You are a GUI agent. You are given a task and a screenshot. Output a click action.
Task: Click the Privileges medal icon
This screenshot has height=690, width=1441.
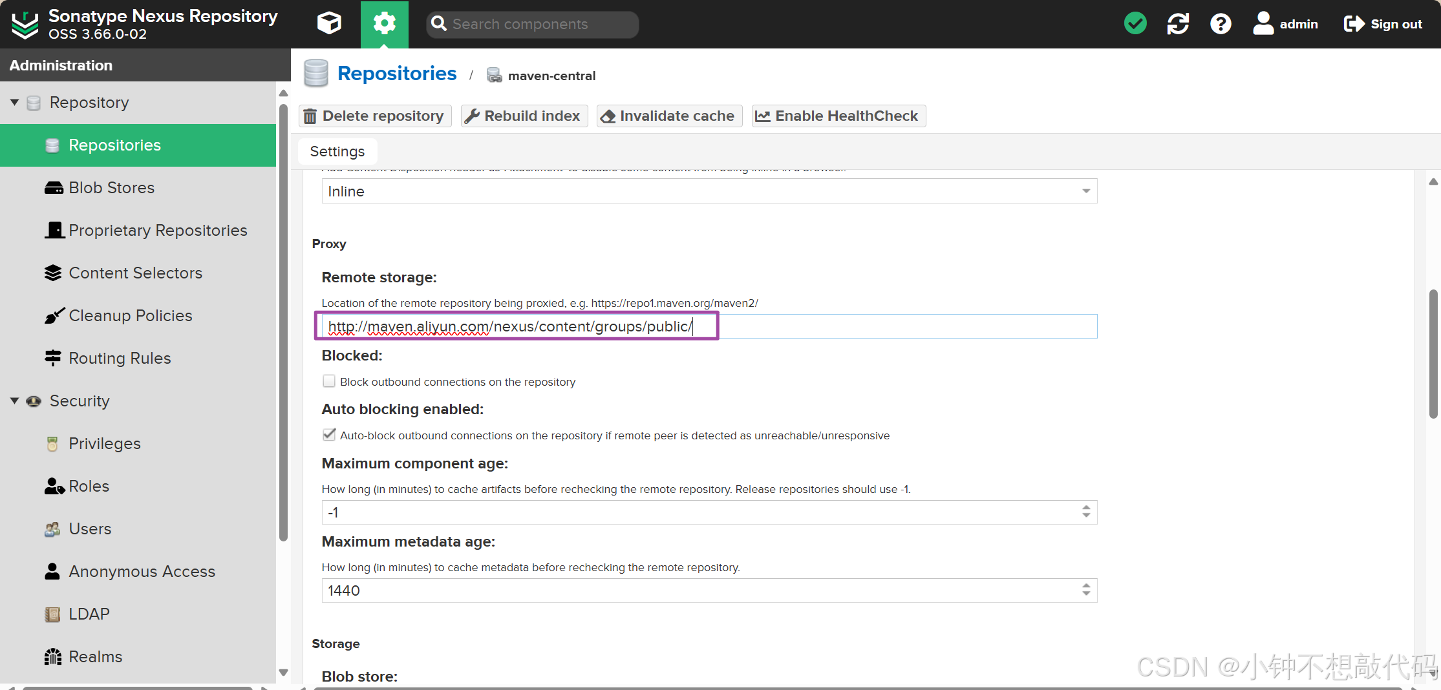coord(53,444)
